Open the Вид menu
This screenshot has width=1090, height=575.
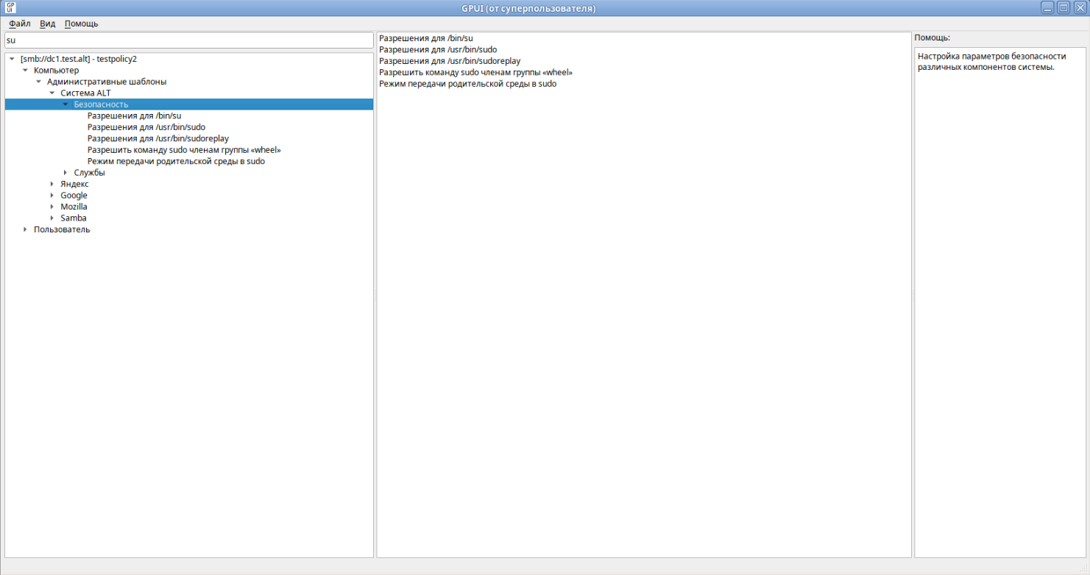pos(47,24)
